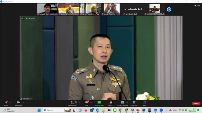Open the chat app icon in taskbar

click(80, 110)
